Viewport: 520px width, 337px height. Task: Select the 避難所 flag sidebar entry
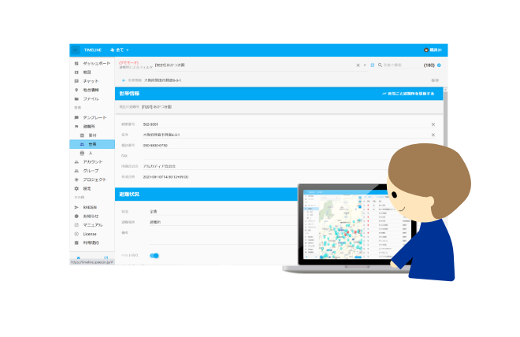92,127
